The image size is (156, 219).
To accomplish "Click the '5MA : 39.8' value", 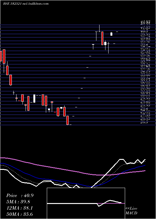I will pyautogui.click(x=18, y=202).
